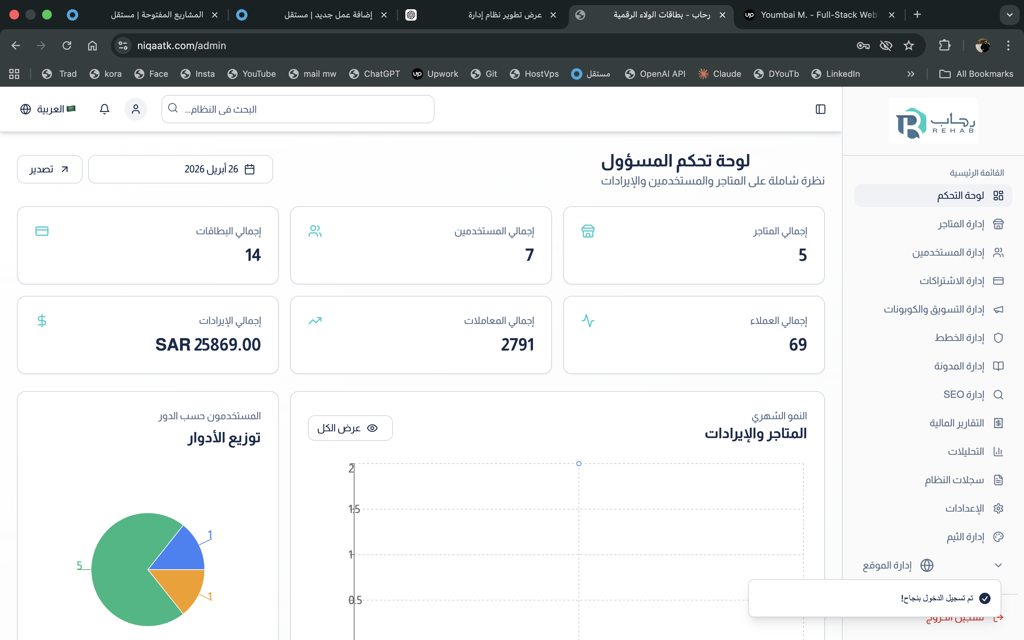Open the All Bookmarks folder

click(x=976, y=74)
